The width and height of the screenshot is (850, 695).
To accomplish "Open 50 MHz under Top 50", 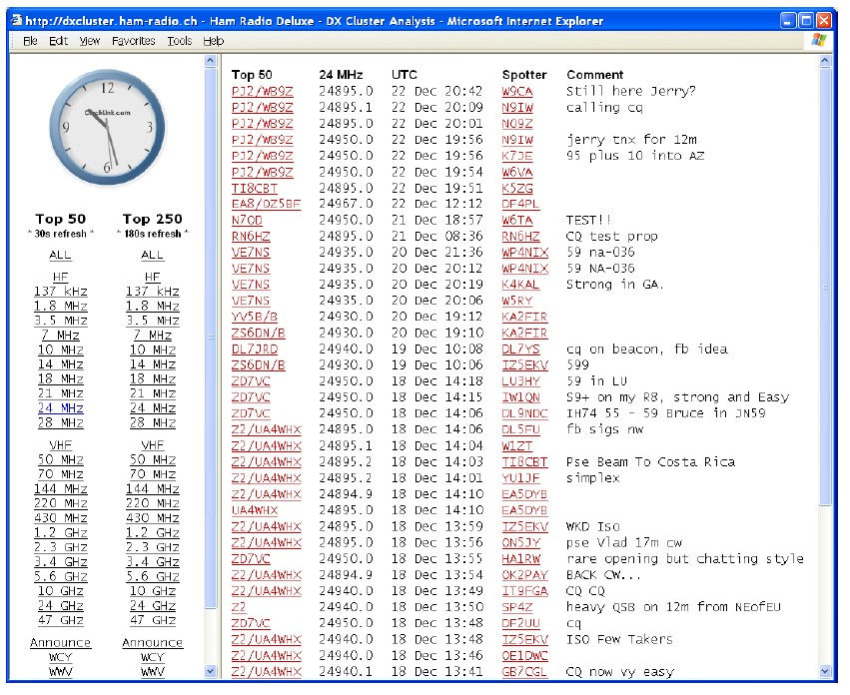I will (x=61, y=459).
